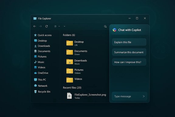Select Network label in sidebar

43,86
